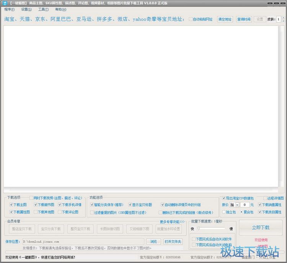The image size is (287, 263).
Task: Open the 工具(T) menu
Action: 43,10
